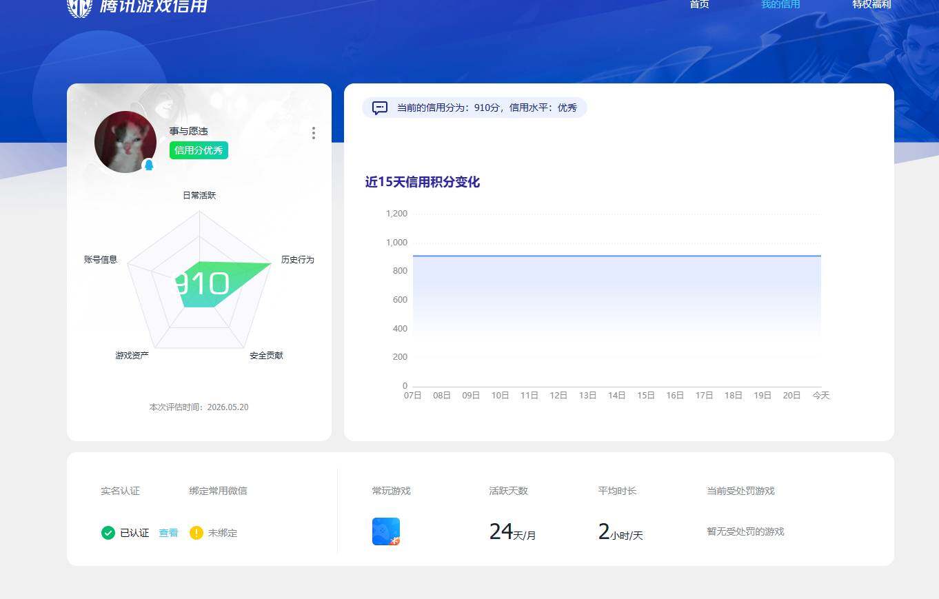
Task: Click the 查看 link beside 已认证
Action: point(168,533)
